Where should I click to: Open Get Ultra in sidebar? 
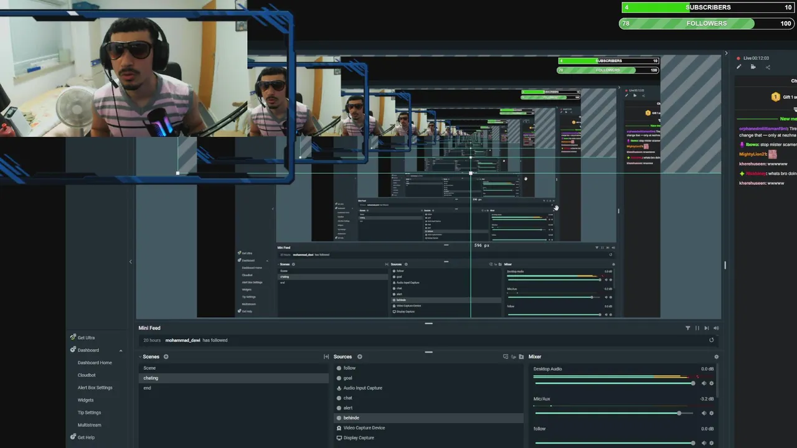86,338
